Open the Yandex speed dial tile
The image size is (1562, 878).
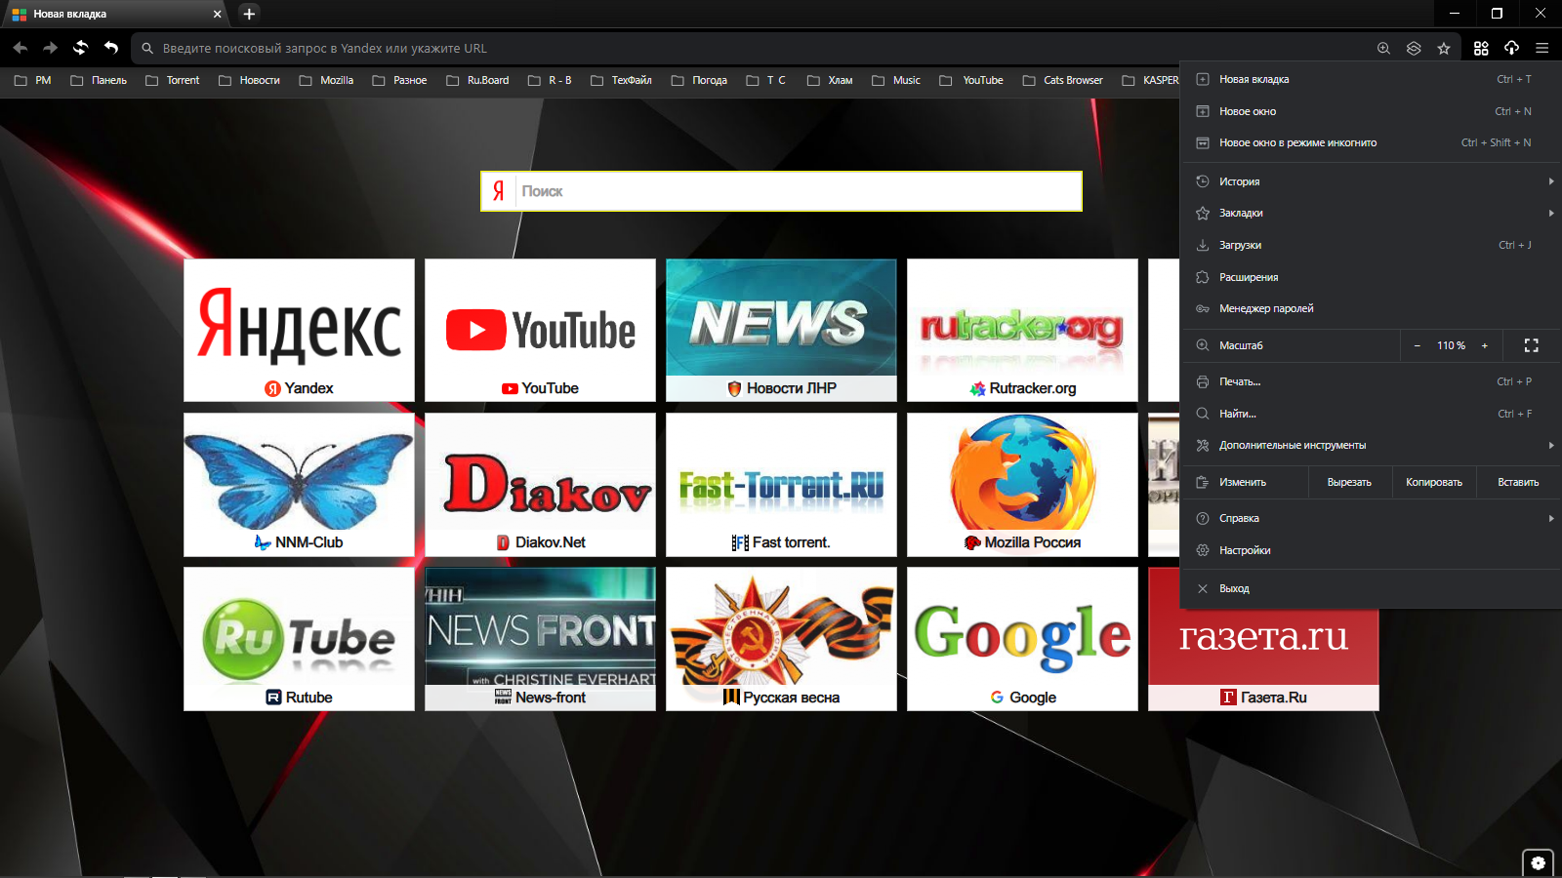[x=299, y=330]
